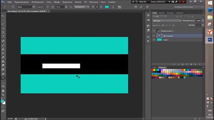Cancel current text edits

pyautogui.click(x=135, y=7)
